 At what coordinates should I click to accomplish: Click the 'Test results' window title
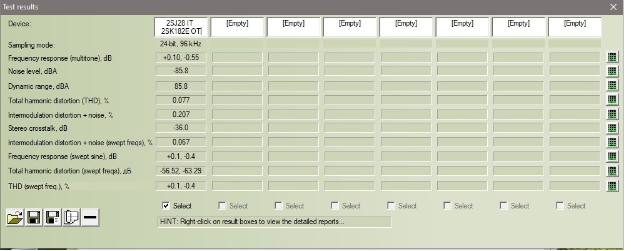[x=21, y=7]
